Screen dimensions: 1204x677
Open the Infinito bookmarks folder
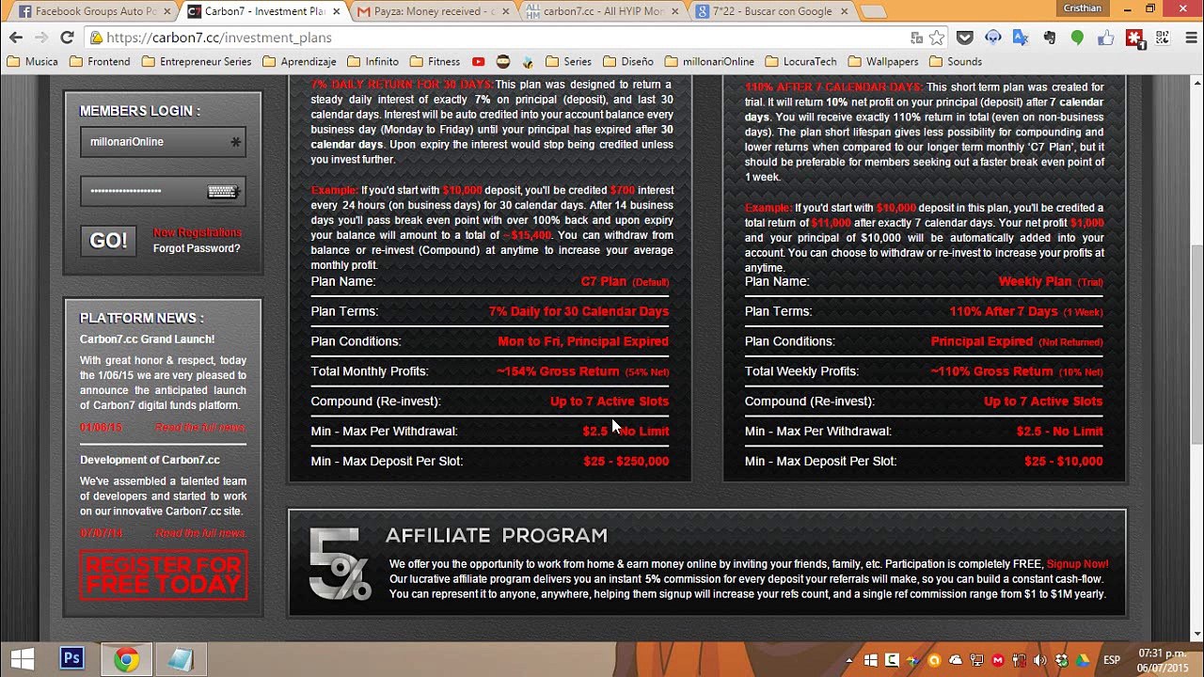(373, 62)
